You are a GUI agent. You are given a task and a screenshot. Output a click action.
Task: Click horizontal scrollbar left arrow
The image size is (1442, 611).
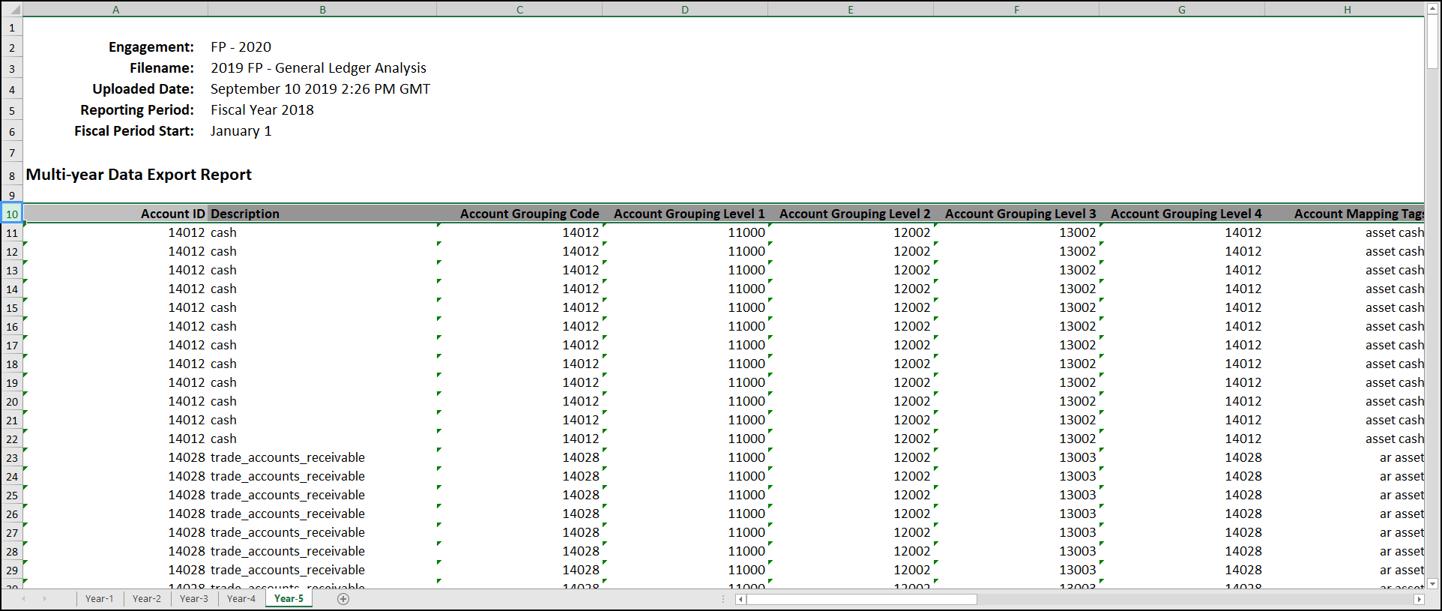pyautogui.click(x=740, y=599)
